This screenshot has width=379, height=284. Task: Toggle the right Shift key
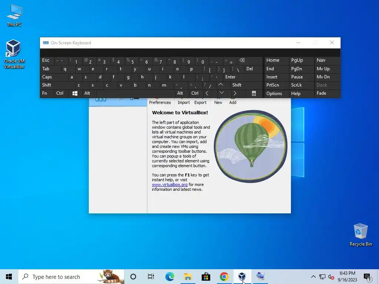tap(246, 85)
